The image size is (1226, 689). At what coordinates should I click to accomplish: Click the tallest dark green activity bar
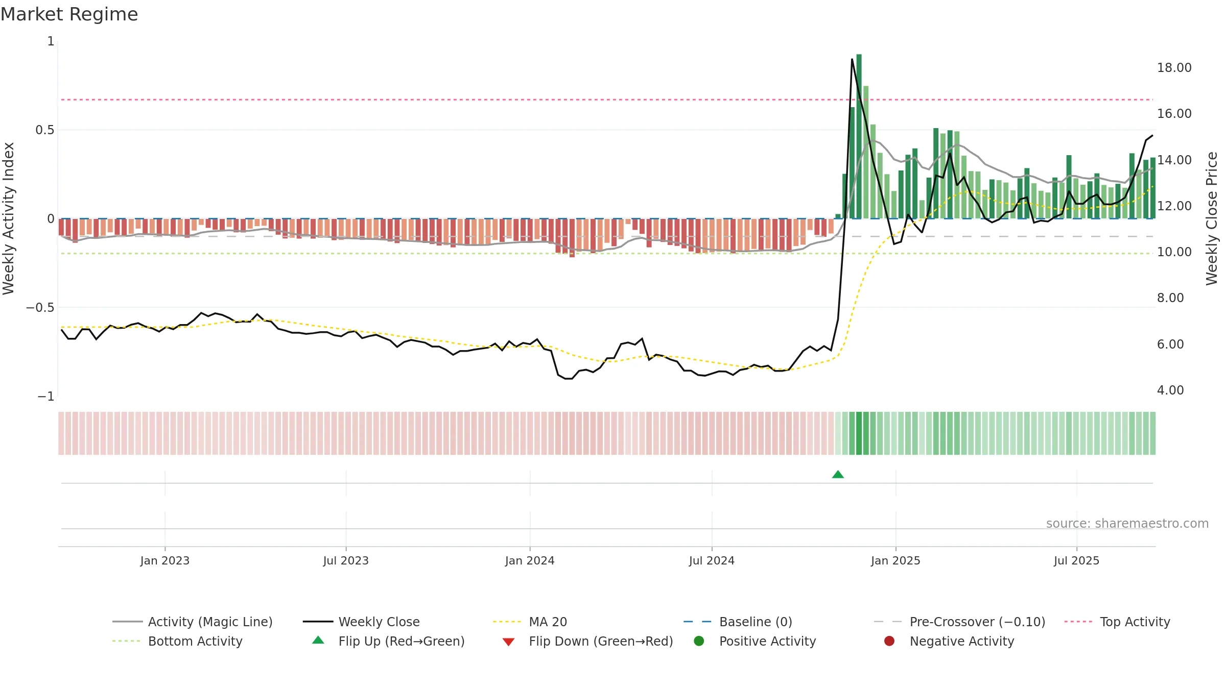point(859,136)
